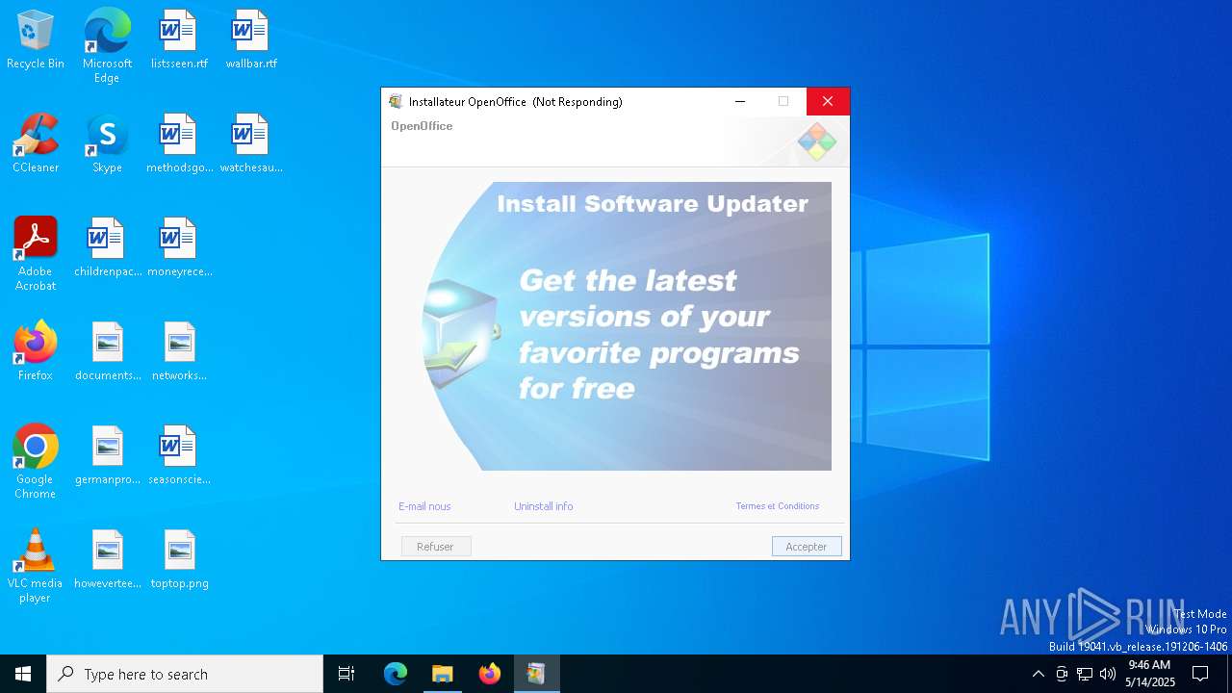The height and width of the screenshot is (693, 1232).
Task: Select the toptop.png image file
Action: tap(179, 559)
